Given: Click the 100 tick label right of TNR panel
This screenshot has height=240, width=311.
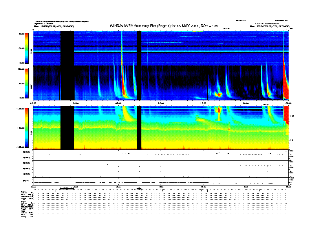Looking at the screenshot, I should pos(292,116).
